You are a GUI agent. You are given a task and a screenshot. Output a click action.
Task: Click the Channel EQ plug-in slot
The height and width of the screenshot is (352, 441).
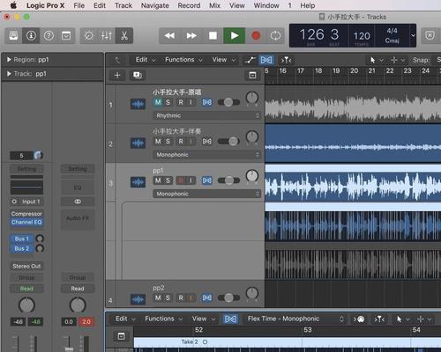[x=26, y=223]
